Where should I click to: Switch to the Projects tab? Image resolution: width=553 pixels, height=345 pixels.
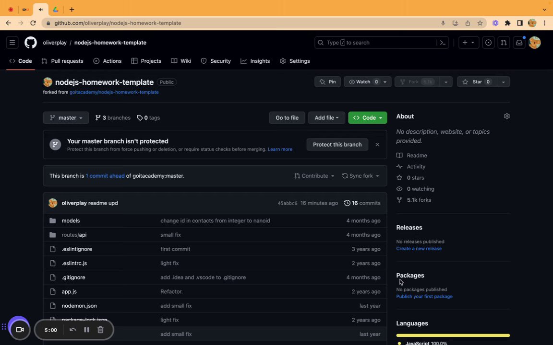click(146, 61)
